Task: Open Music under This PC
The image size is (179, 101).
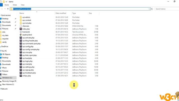Action: coord(4,68)
